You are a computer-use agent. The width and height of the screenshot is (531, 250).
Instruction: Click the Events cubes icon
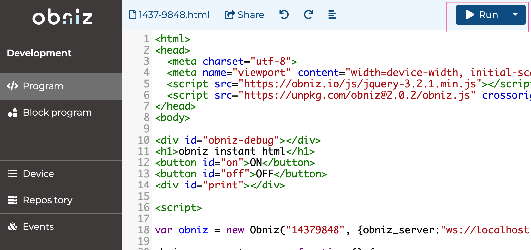pyautogui.click(x=13, y=227)
